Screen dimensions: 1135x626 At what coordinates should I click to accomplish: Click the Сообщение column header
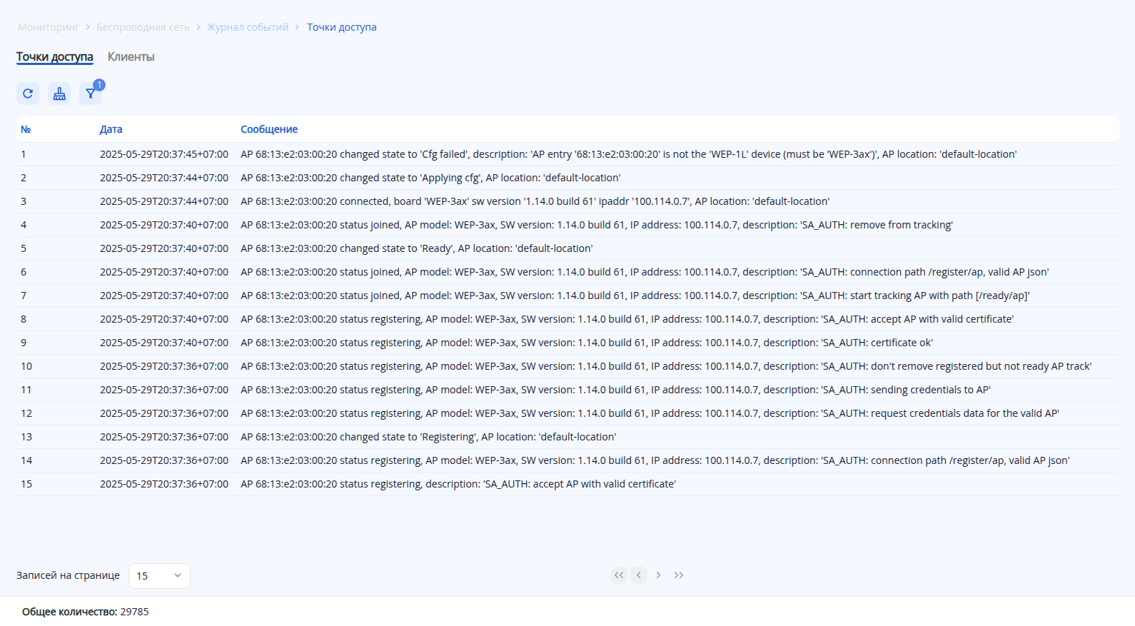[x=269, y=129]
